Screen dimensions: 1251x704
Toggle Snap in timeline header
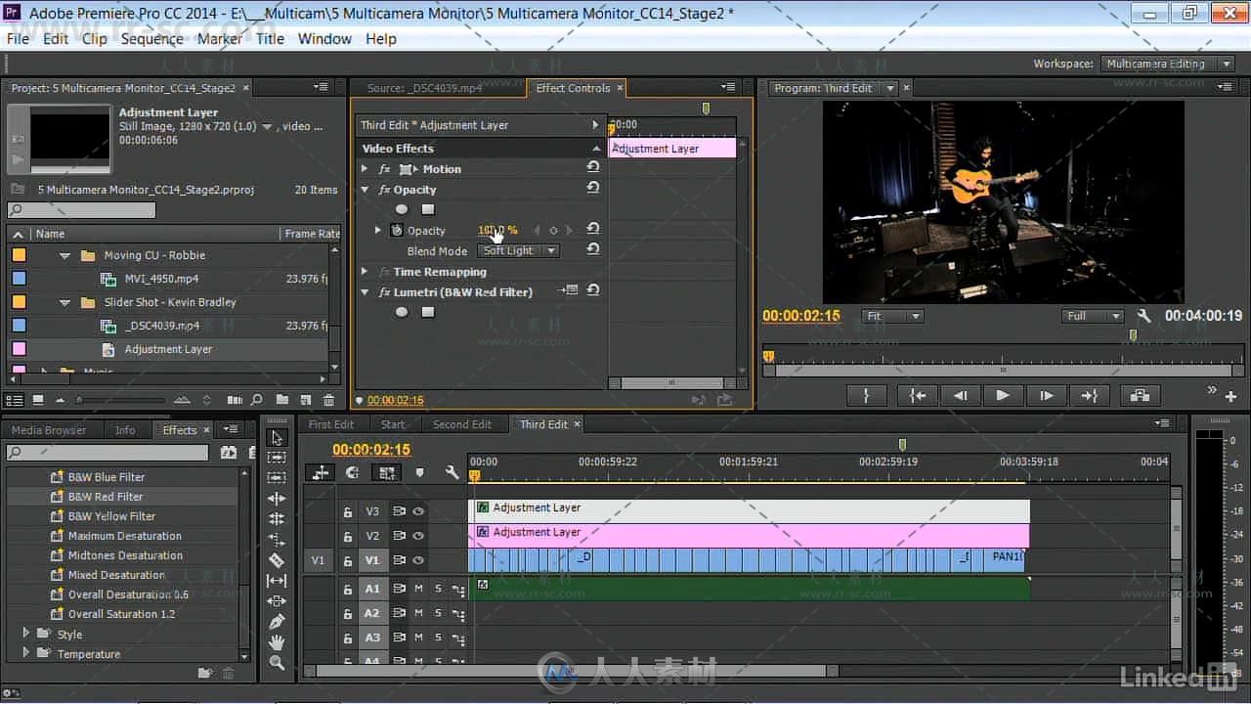coord(353,472)
